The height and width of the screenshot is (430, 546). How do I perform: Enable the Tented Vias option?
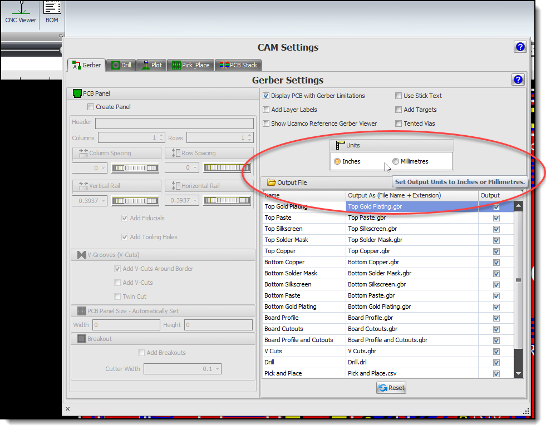(x=399, y=123)
